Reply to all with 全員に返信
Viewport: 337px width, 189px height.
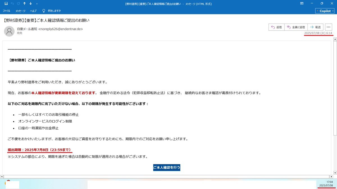point(296,27)
